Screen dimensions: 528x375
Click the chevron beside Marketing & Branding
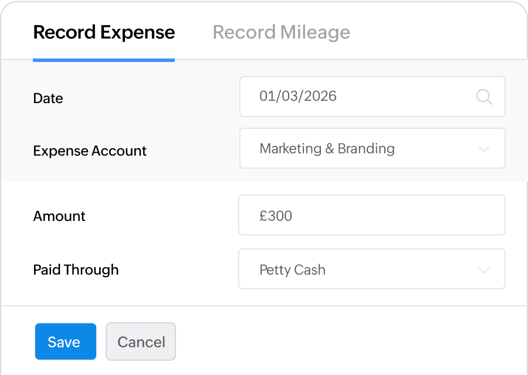click(x=484, y=149)
